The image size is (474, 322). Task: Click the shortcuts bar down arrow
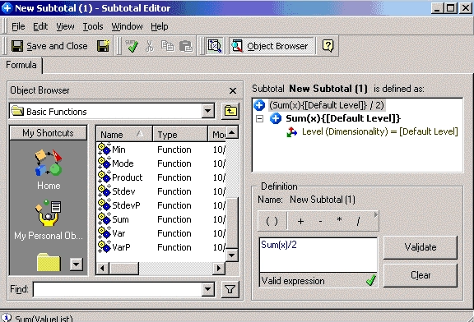tap(77, 264)
